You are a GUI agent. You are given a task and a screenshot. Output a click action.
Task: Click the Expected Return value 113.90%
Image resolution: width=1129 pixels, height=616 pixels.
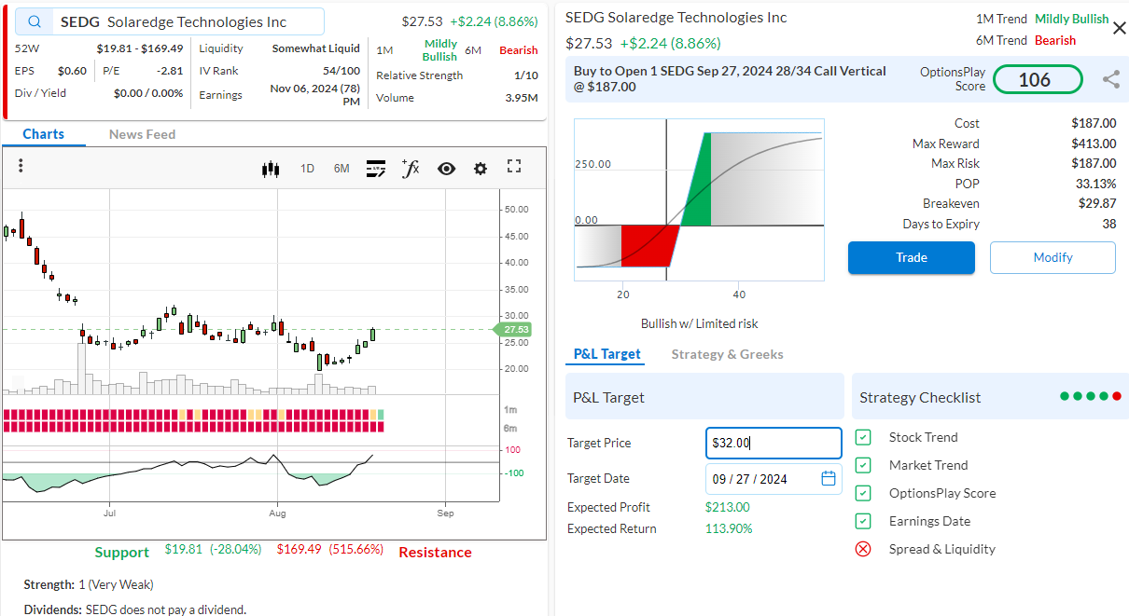click(x=729, y=528)
